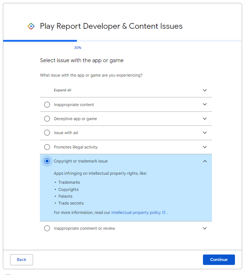Open the intellectual property policy link

click(136, 212)
